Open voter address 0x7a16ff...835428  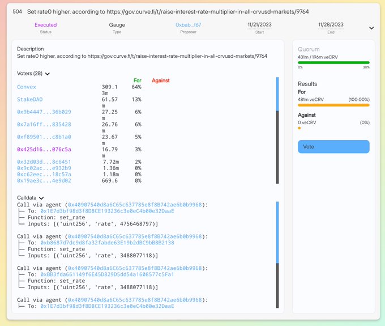44,125
